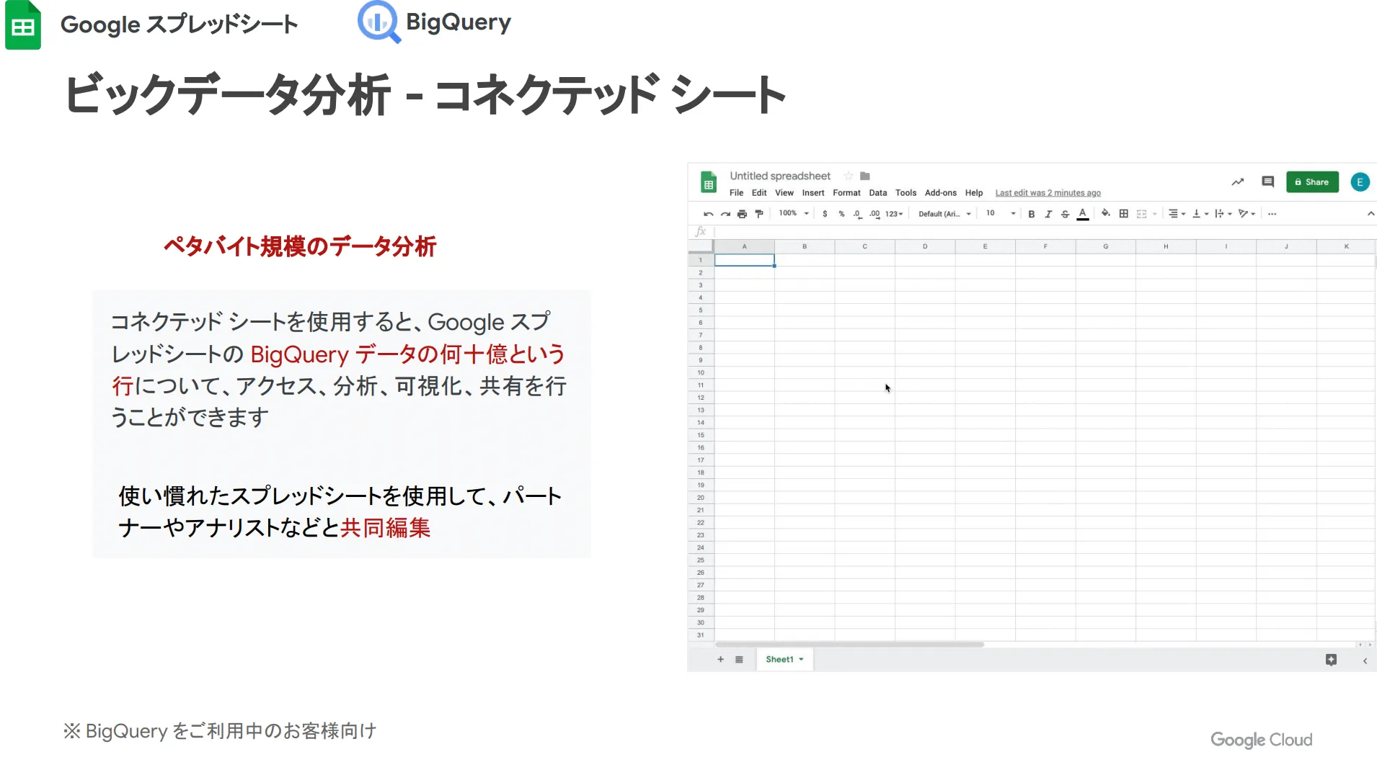Select column D header

pyautogui.click(x=925, y=246)
